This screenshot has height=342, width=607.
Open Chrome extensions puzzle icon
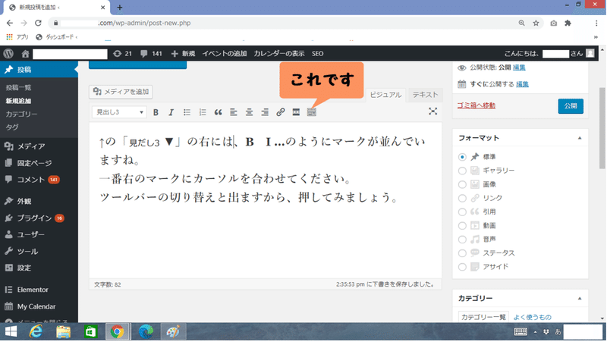pyautogui.click(x=568, y=23)
